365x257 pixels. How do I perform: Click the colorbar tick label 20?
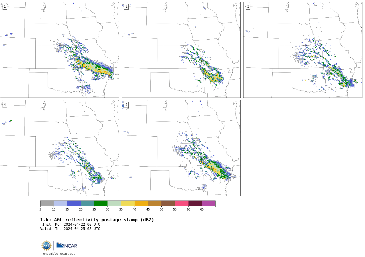click(81, 210)
